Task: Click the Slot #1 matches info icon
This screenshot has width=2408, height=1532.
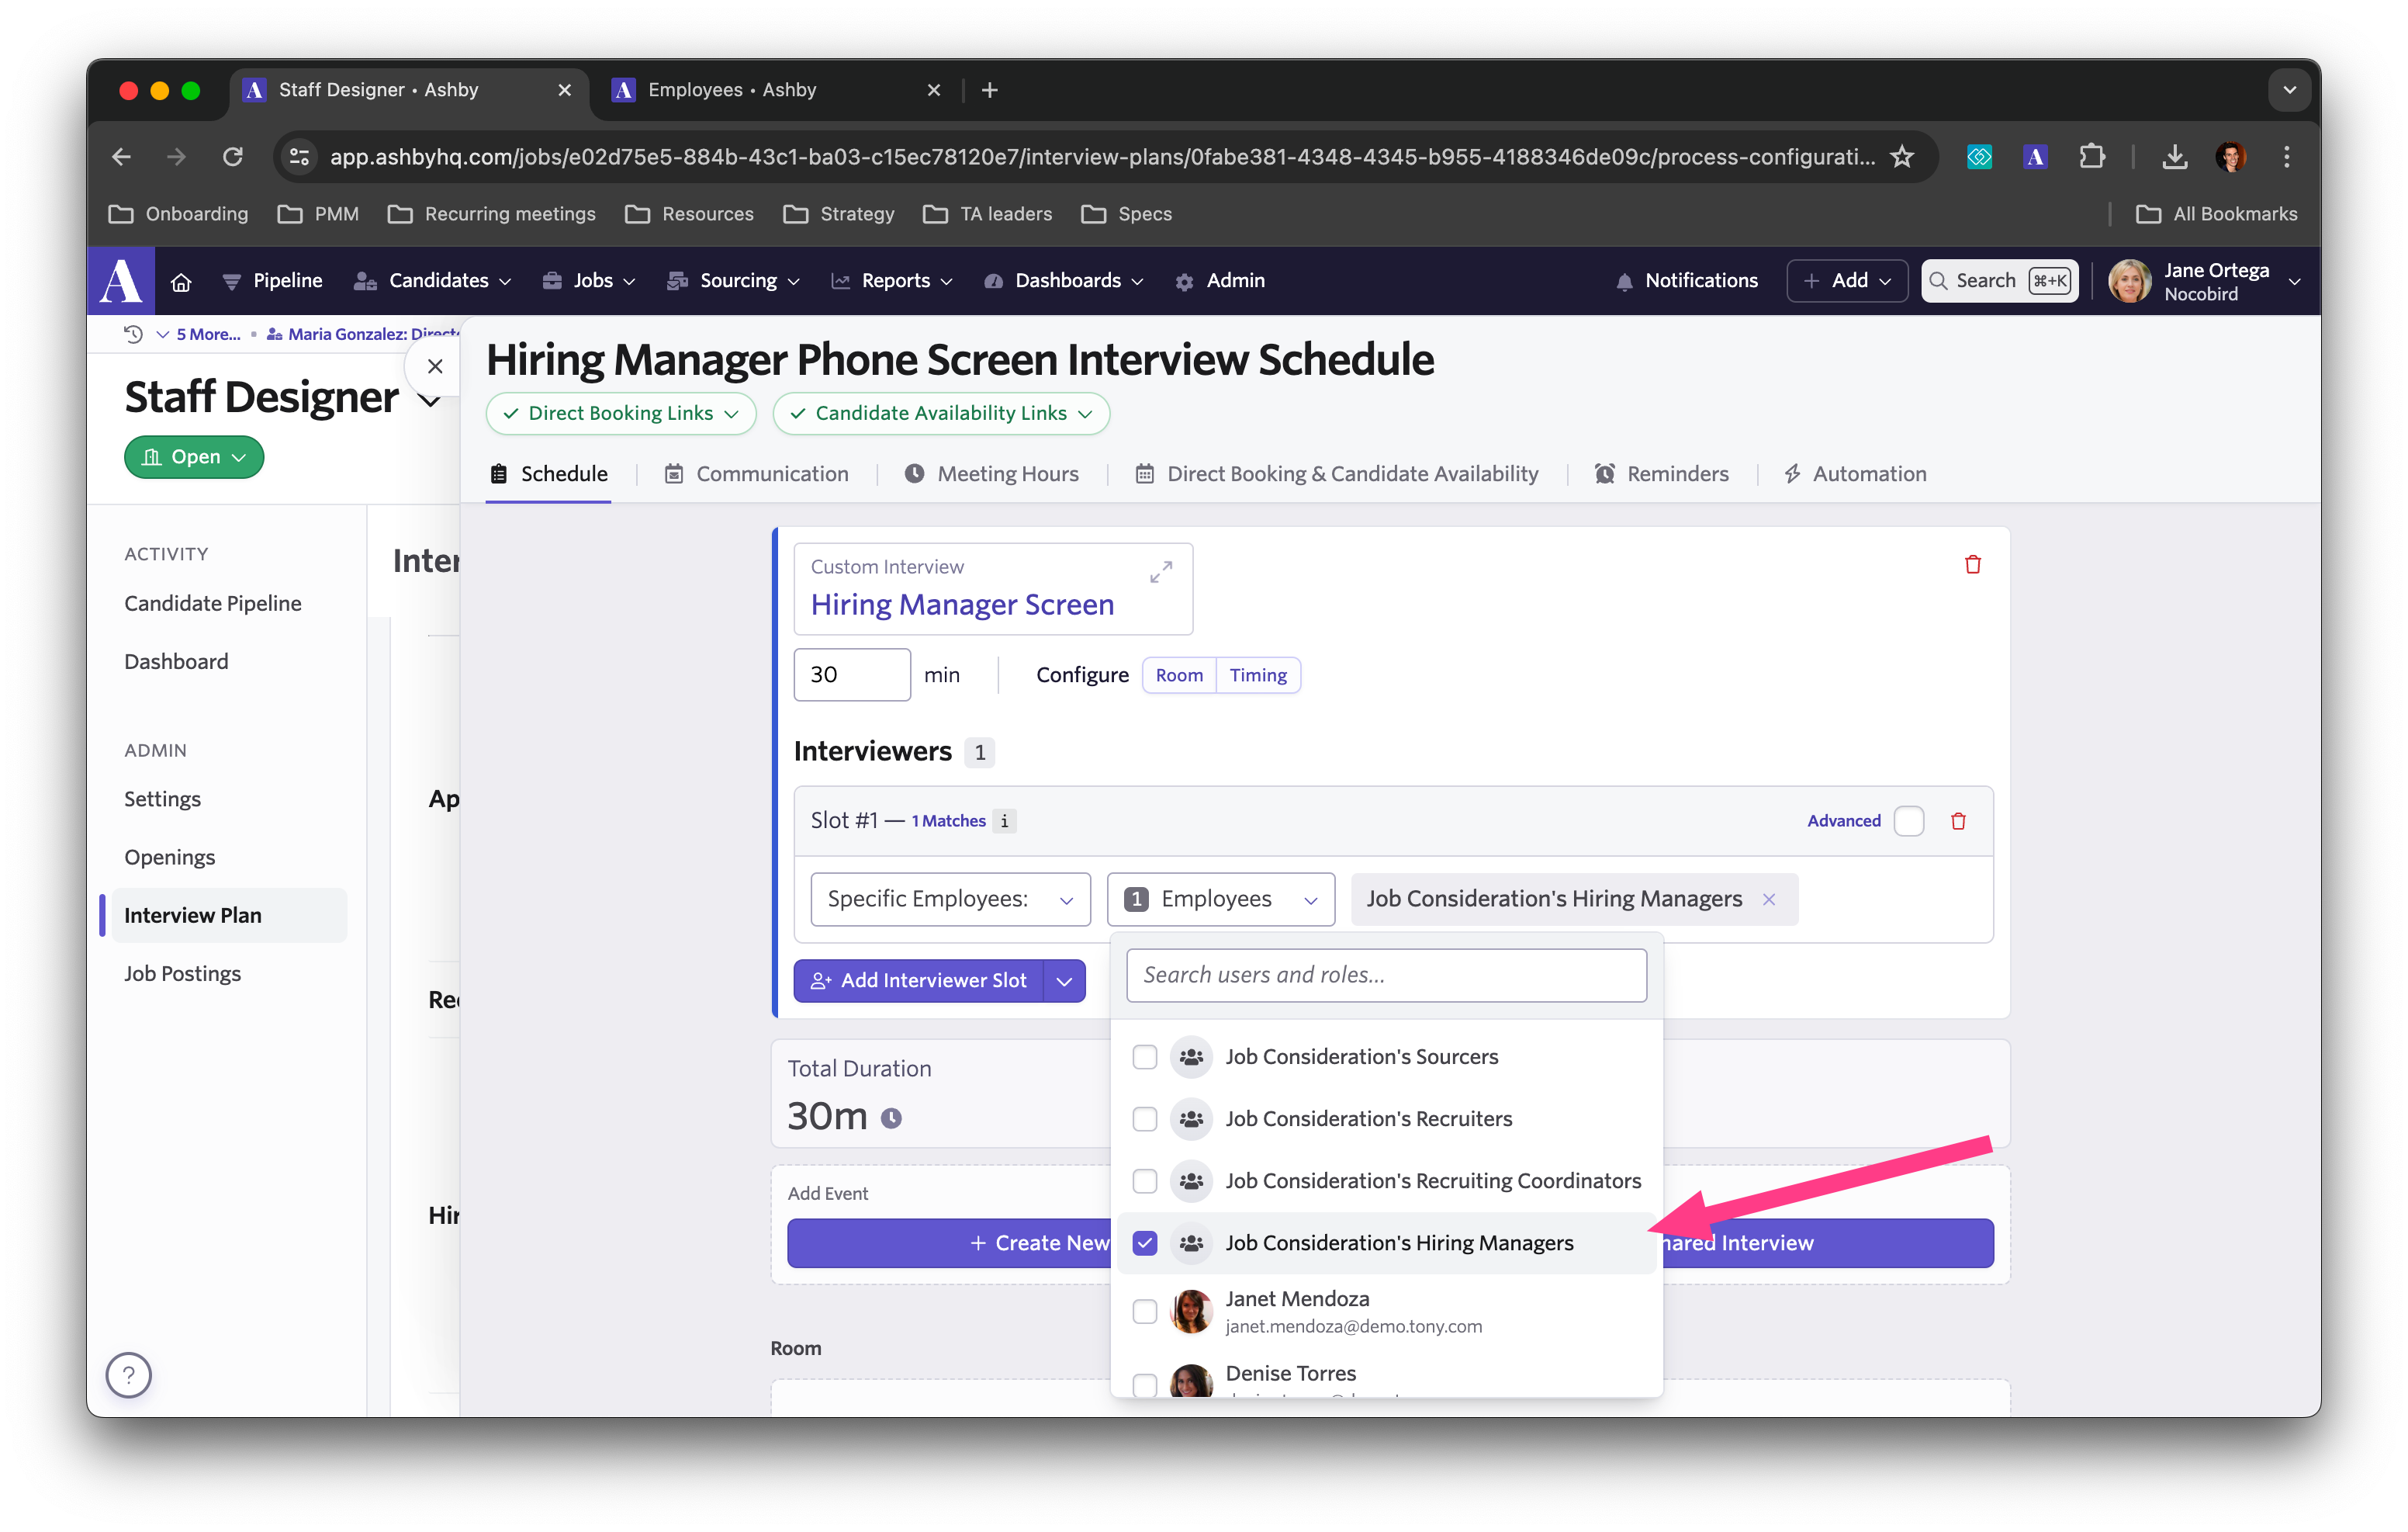Action: [1004, 820]
